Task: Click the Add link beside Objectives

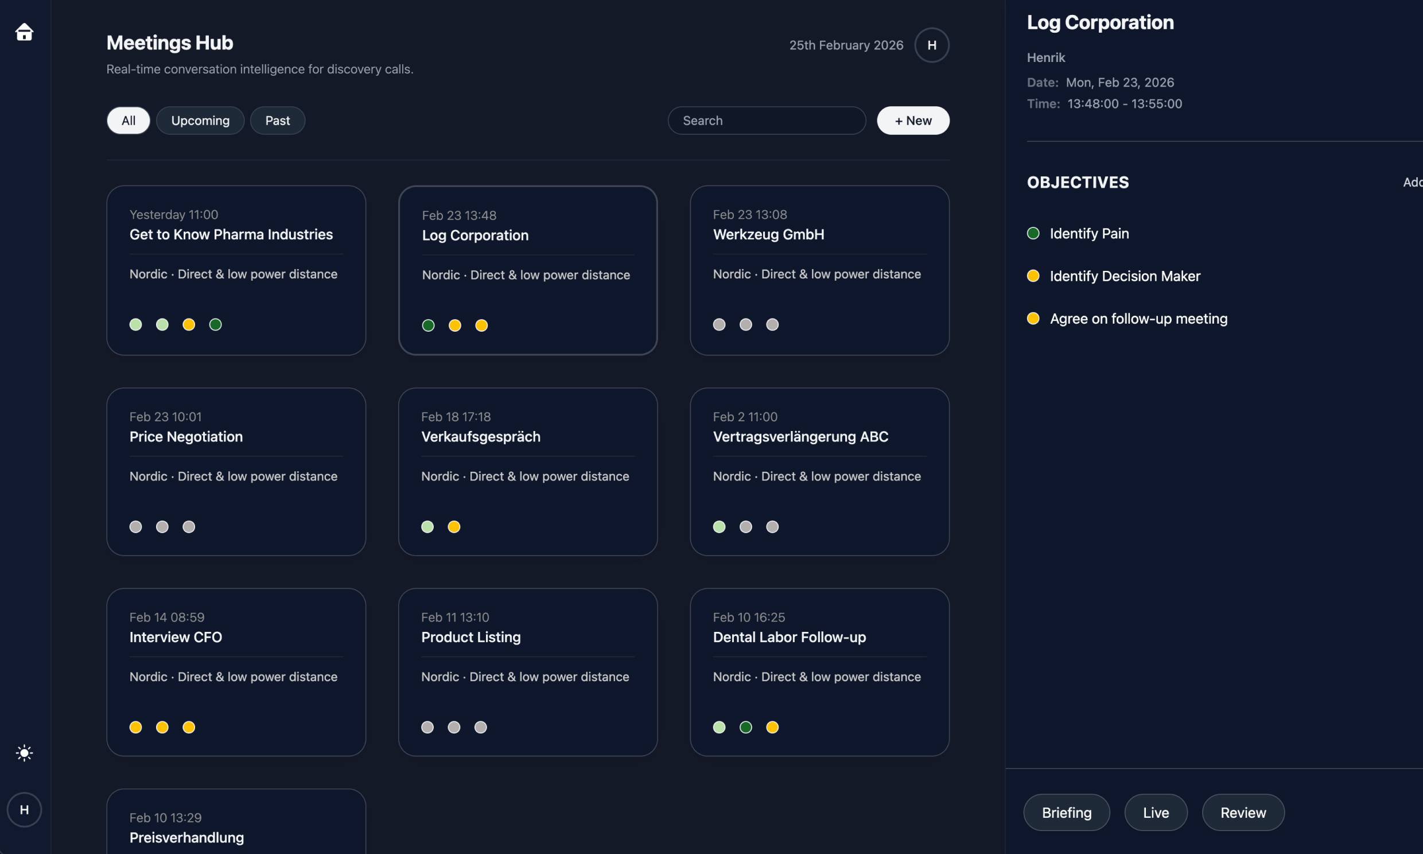Action: coord(1412,183)
